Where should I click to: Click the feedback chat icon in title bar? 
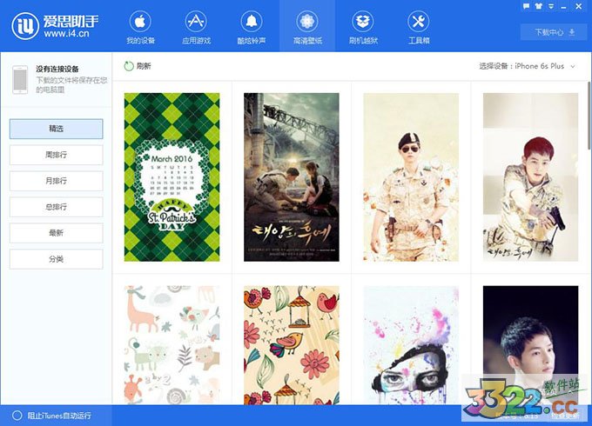526,6
